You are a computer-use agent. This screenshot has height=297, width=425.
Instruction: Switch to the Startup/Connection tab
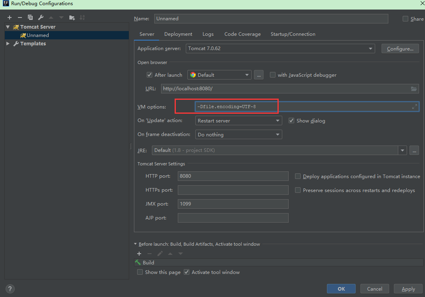point(293,34)
